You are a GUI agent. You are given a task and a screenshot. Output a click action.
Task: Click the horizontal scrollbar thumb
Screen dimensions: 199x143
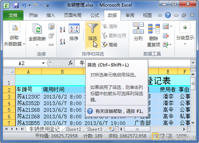(137, 129)
